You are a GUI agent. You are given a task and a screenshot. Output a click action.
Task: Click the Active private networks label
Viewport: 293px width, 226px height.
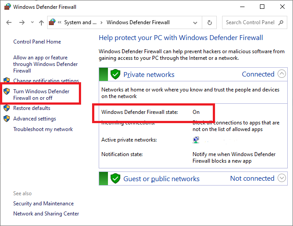pyautogui.click(x=129, y=140)
